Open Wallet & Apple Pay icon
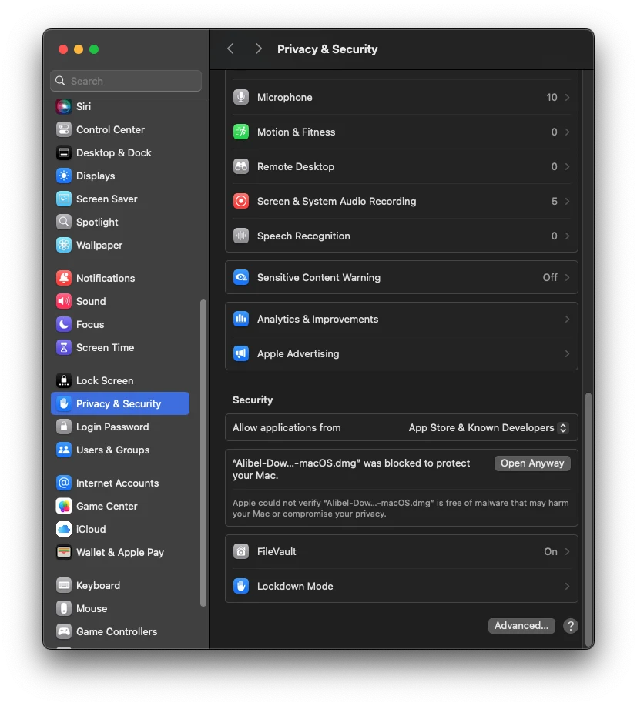The width and height of the screenshot is (637, 706). [x=63, y=553]
